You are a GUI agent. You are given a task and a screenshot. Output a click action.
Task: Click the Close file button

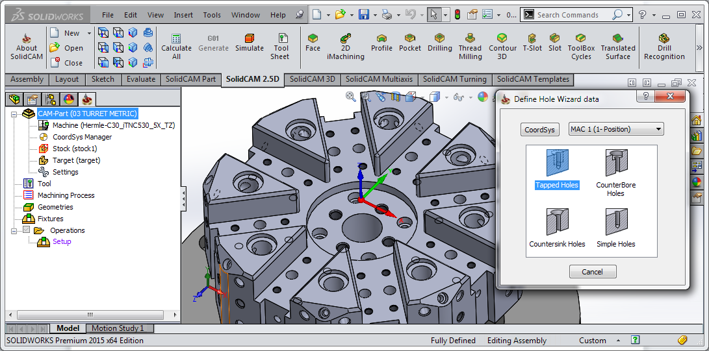pyautogui.click(x=66, y=63)
